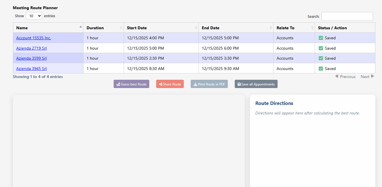Click the sort chevron on Start Date column
The width and height of the screenshot is (382, 187).
tap(196, 28)
